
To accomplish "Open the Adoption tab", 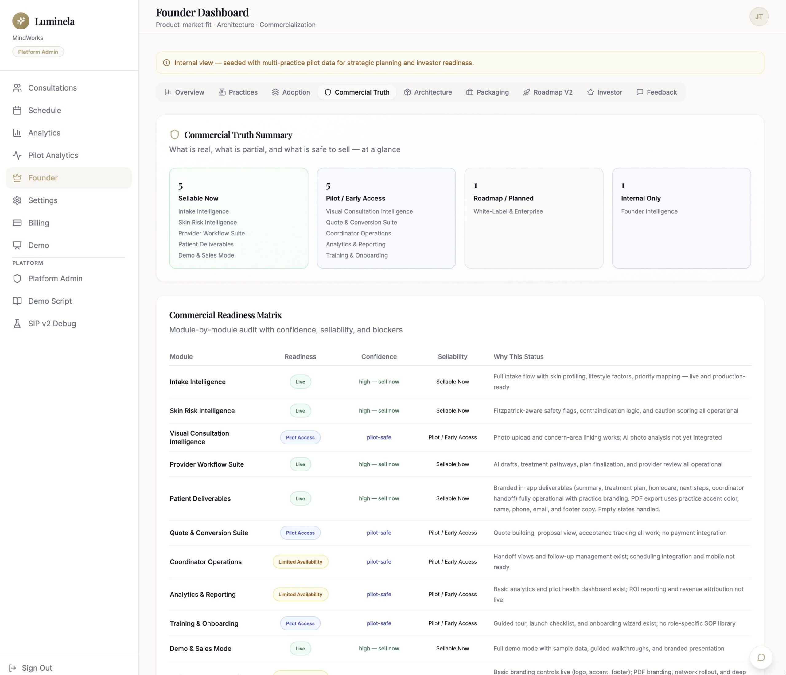I will [x=291, y=92].
